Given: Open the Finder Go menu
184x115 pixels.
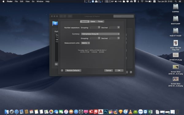Looking at the screenshot, I should [33, 2].
